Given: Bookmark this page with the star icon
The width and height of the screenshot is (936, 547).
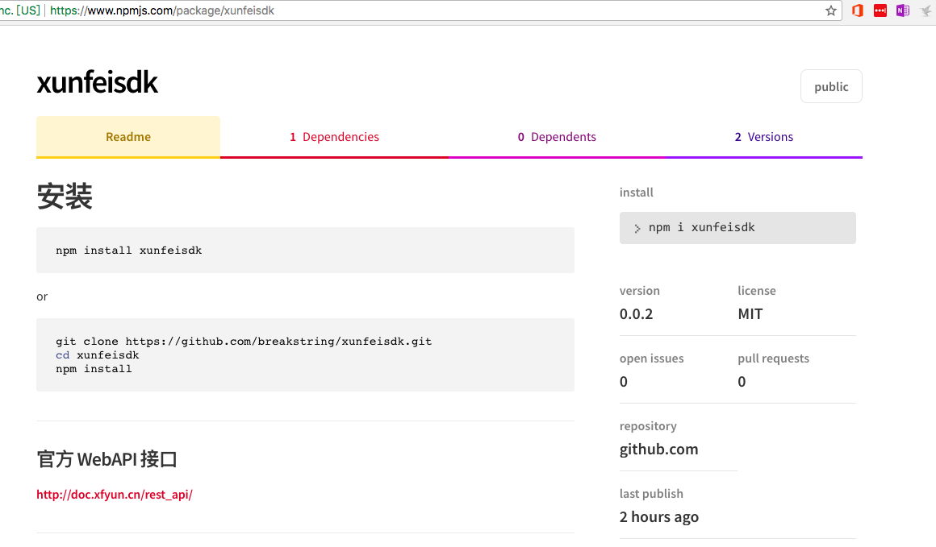Looking at the screenshot, I should (831, 10).
